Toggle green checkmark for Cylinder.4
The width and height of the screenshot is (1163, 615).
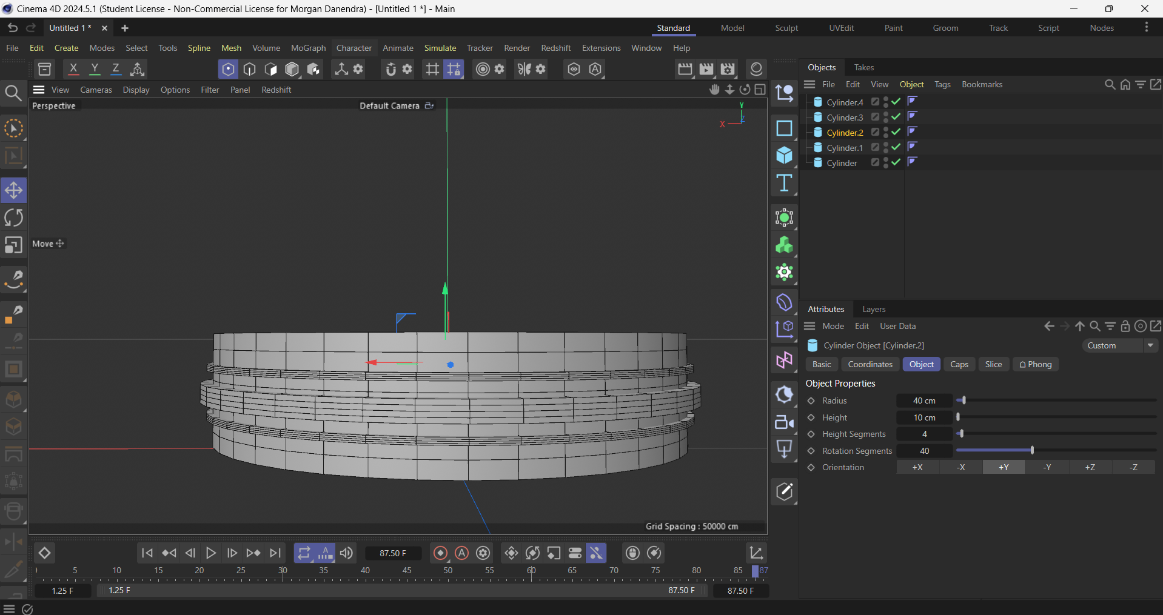tap(896, 102)
